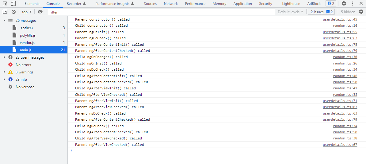Click the issues counter badge showing 2

(331, 3)
